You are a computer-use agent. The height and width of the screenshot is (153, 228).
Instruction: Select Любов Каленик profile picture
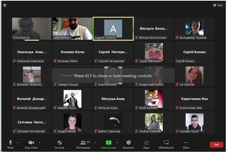pos(154,122)
